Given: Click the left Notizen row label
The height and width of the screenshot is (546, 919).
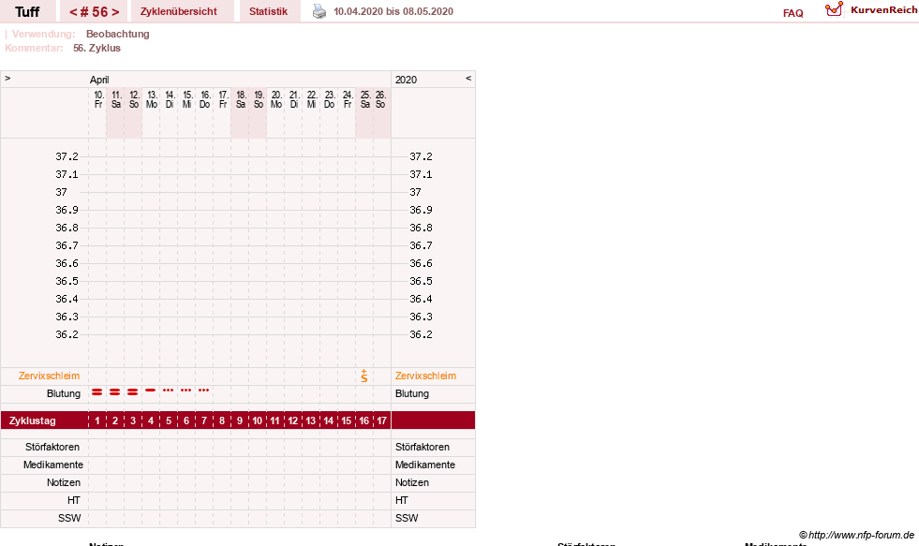Looking at the screenshot, I should click(64, 482).
